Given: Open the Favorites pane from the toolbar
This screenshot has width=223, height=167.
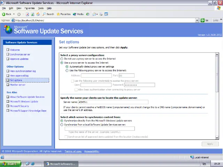Looking at the screenshot, I should click(63, 14).
